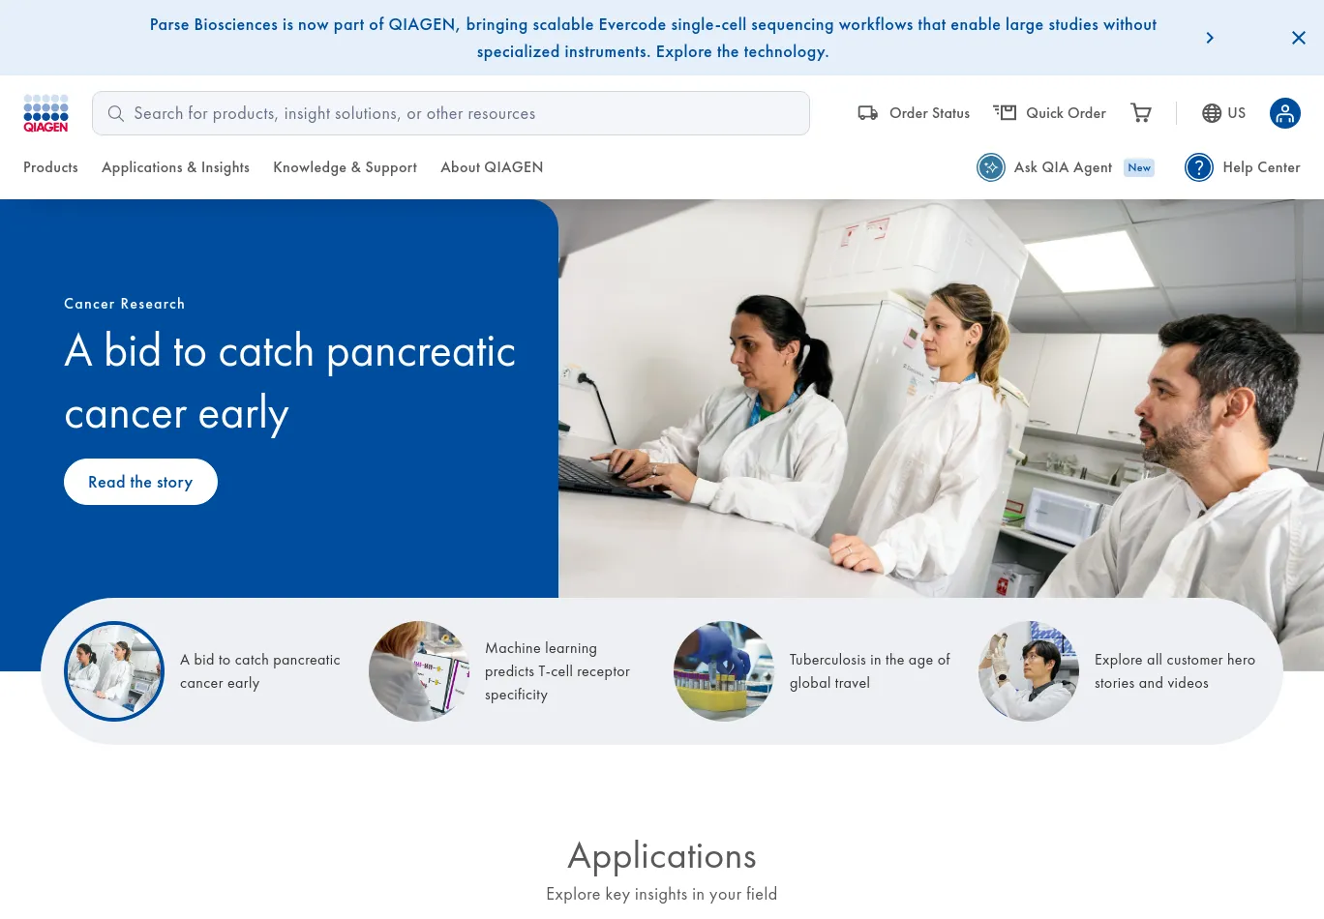
Task: Open the user account profile icon
Action: click(x=1284, y=113)
